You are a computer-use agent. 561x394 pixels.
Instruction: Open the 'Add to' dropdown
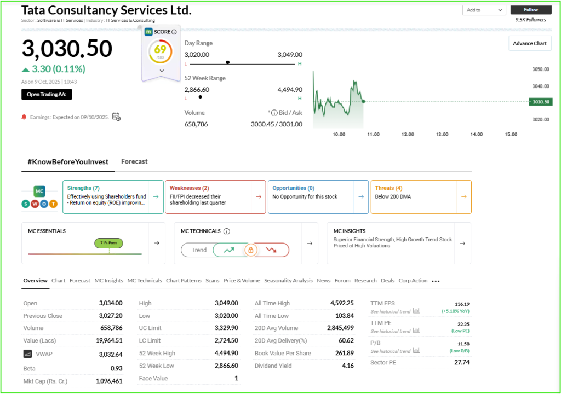[484, 10]
